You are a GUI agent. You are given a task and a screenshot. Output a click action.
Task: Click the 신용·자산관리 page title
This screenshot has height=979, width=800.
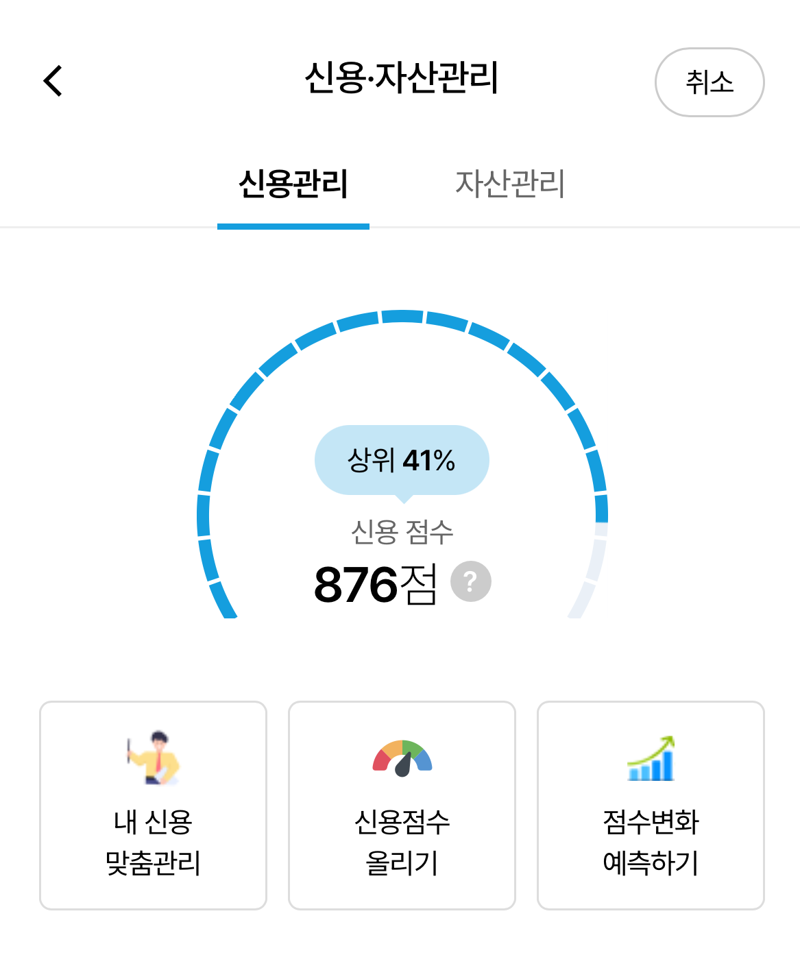click(x=402, y=77)
